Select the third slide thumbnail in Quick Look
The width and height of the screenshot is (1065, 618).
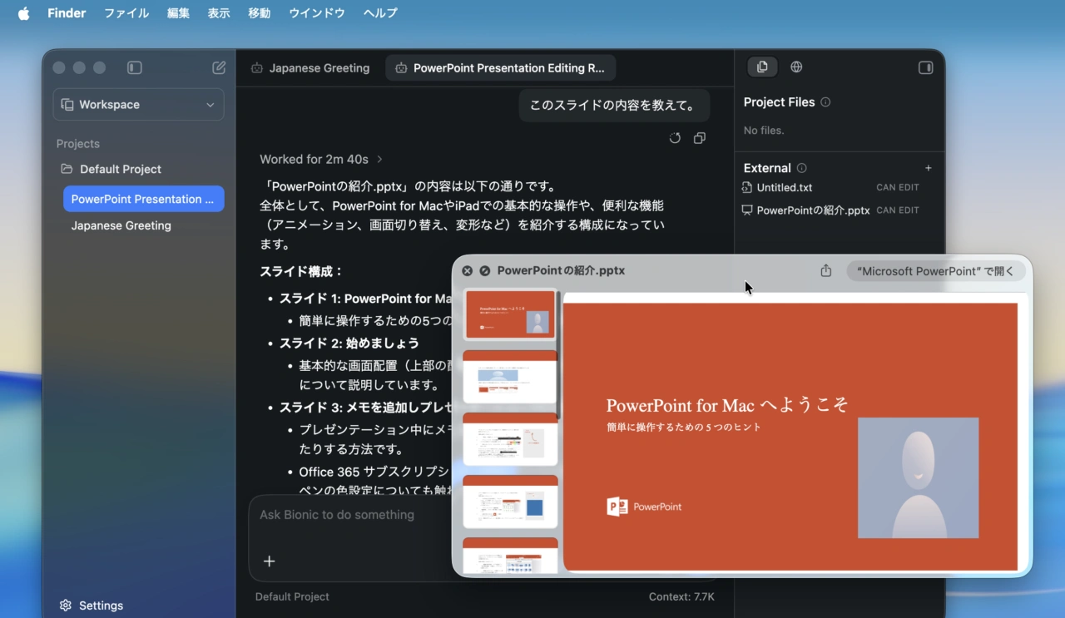[x=510, y=439]
